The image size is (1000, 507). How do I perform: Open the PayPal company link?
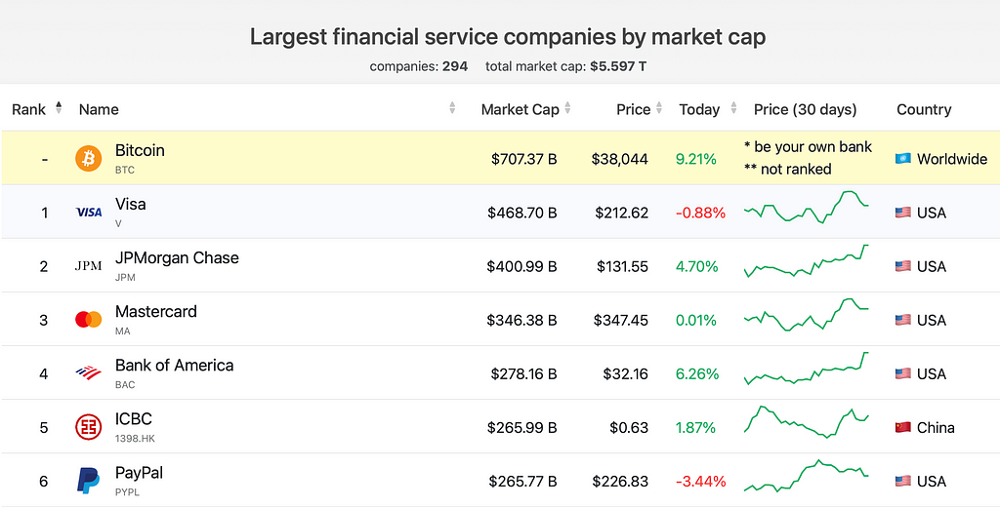point(139,473)
